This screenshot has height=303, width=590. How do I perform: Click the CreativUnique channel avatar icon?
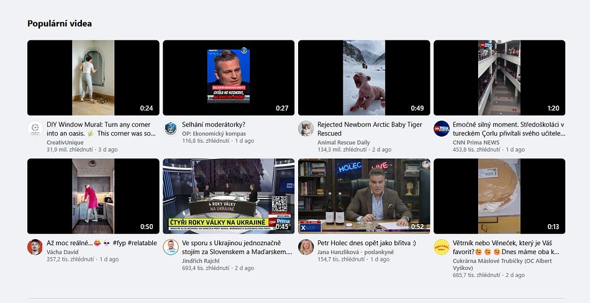tap(35, 129)
